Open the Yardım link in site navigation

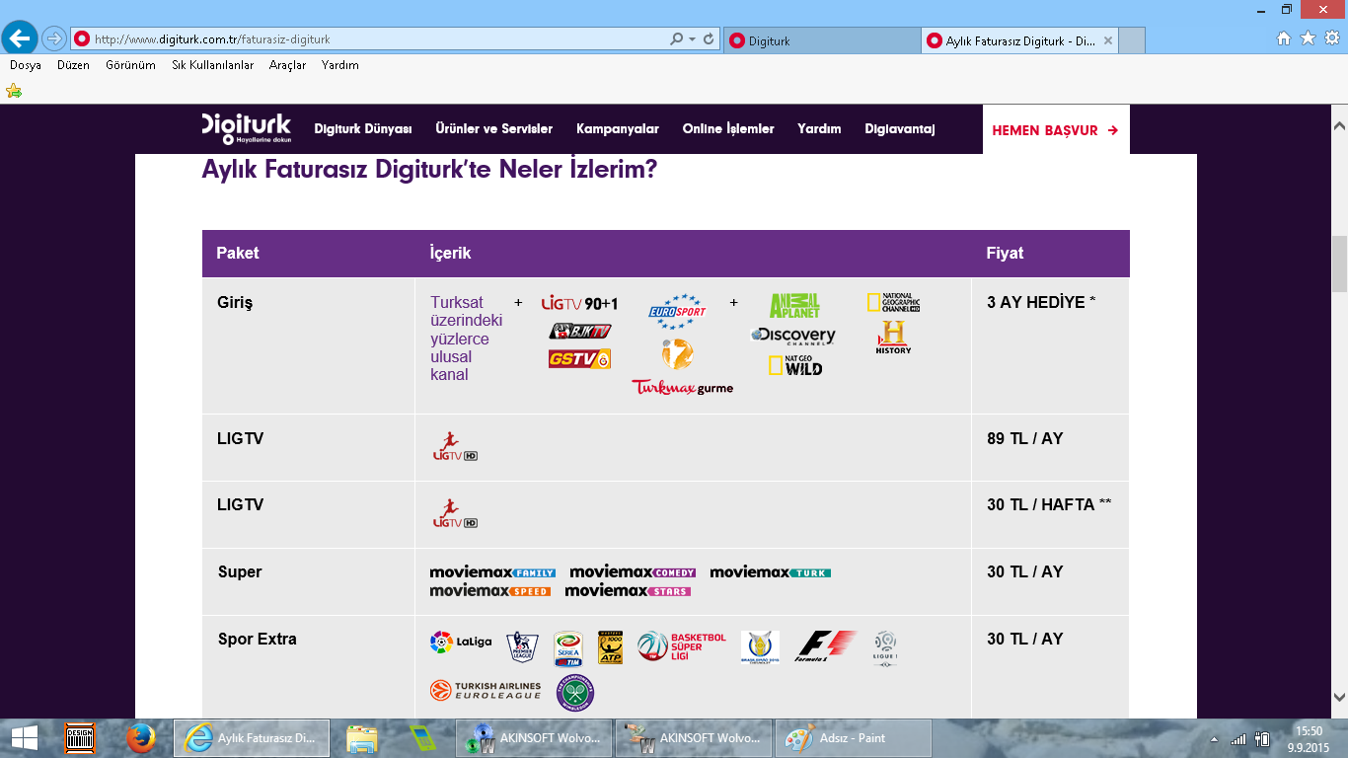pos(819,129)
